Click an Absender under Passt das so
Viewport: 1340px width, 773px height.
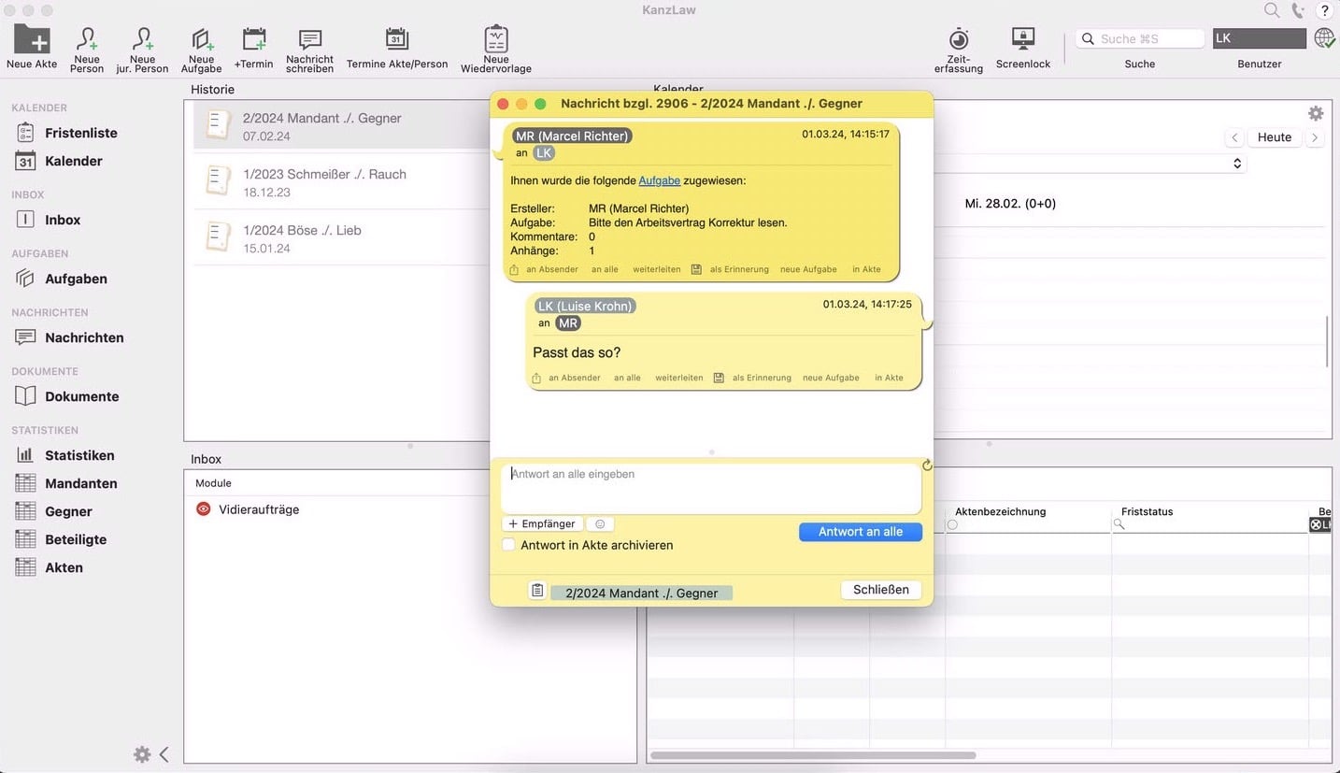pyautogui.click(x=575, y=378)
